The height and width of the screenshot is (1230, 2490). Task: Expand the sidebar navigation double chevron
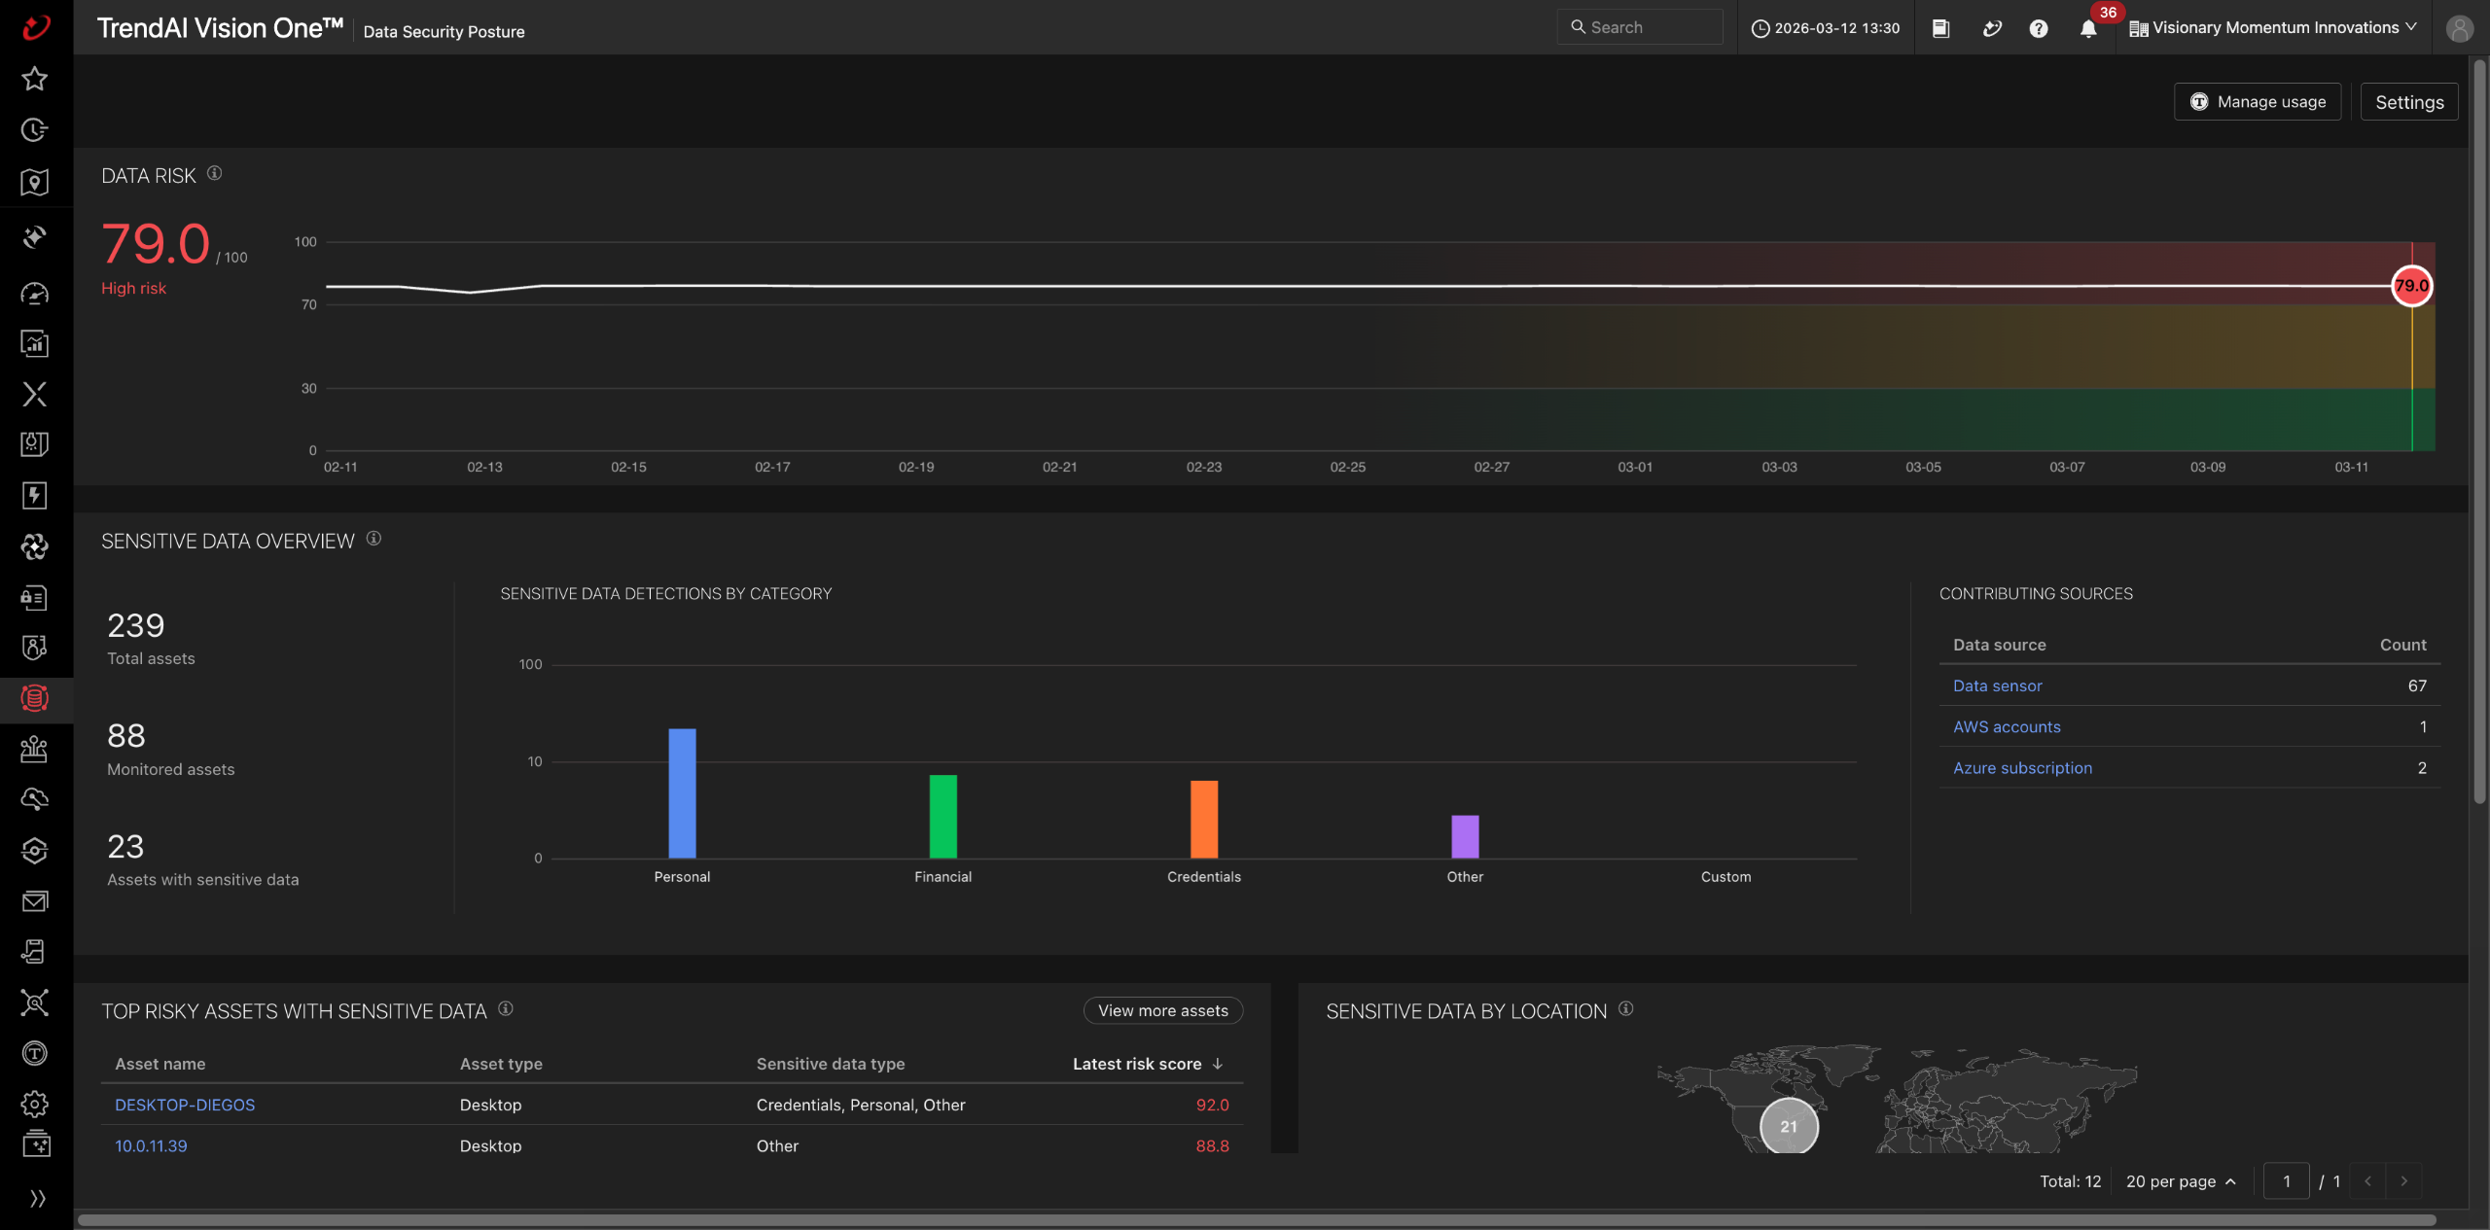tap(37, 1198)
